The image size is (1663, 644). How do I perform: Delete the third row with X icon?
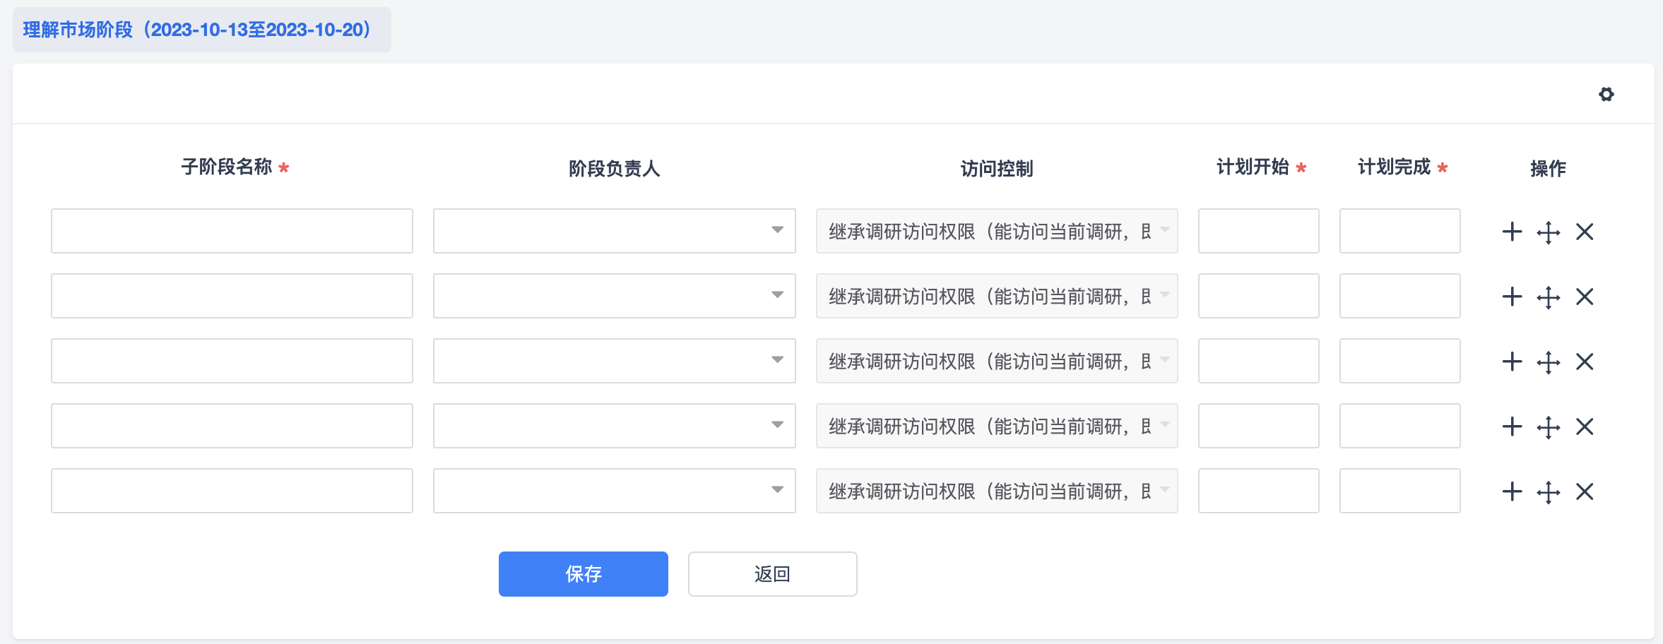(x=1585, y=362)
